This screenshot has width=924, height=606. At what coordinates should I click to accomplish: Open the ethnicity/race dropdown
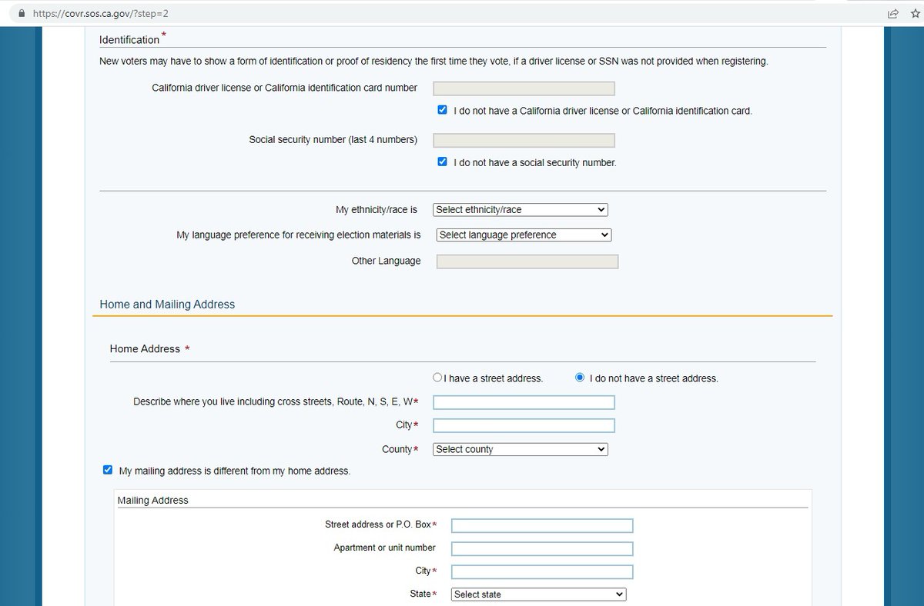point(521,209)
